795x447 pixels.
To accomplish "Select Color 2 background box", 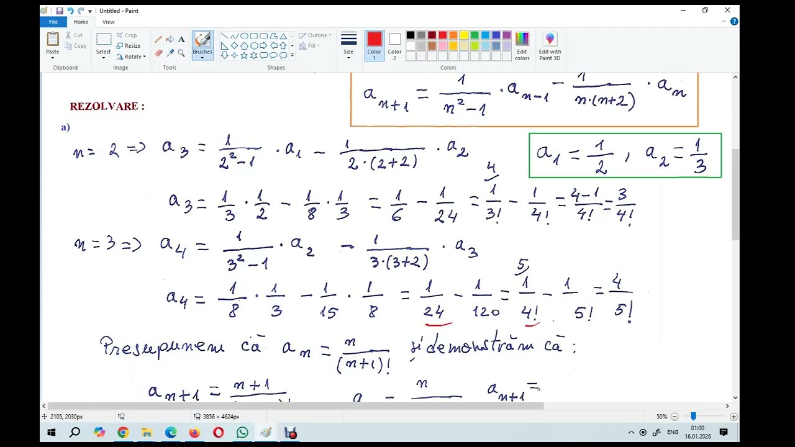I will pos(395,46).
